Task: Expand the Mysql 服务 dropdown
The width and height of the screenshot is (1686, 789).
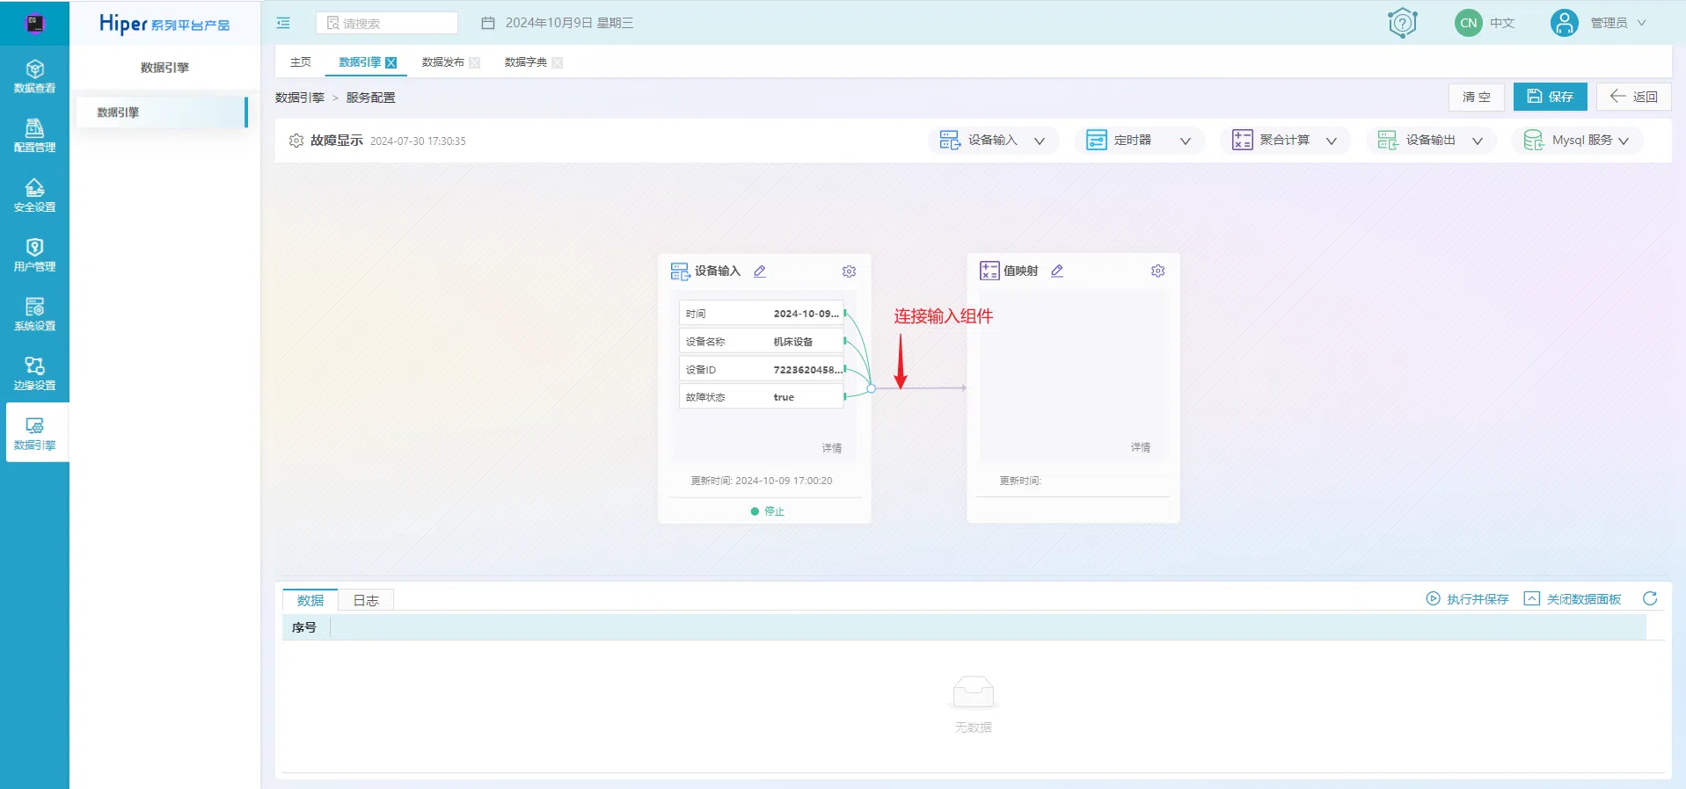Action: (x=1623, y=141)
